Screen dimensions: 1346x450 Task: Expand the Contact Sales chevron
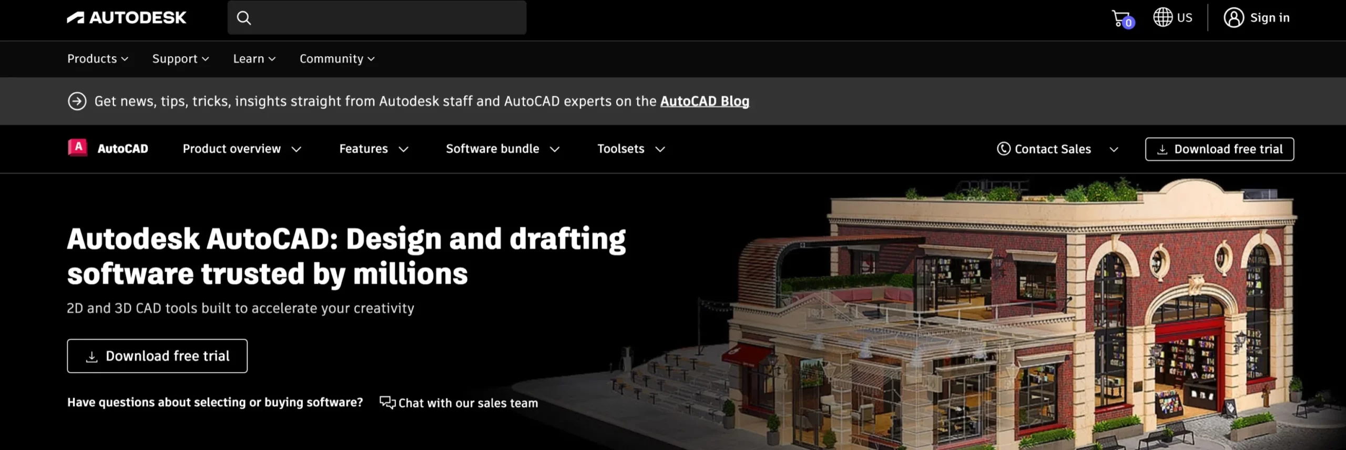(x=1114, y=150)
